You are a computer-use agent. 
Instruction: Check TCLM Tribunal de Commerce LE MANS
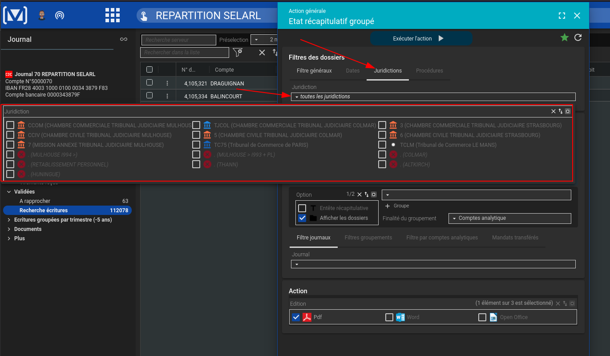(382, 145)
